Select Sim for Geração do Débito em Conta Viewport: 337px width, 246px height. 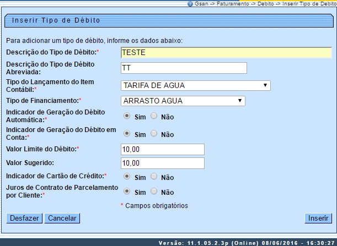(x=127, y=133)
